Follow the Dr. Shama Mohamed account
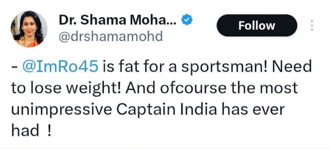The height and width of the screenshot is (149, 330). pyautogui.click(x=257, y=26)
